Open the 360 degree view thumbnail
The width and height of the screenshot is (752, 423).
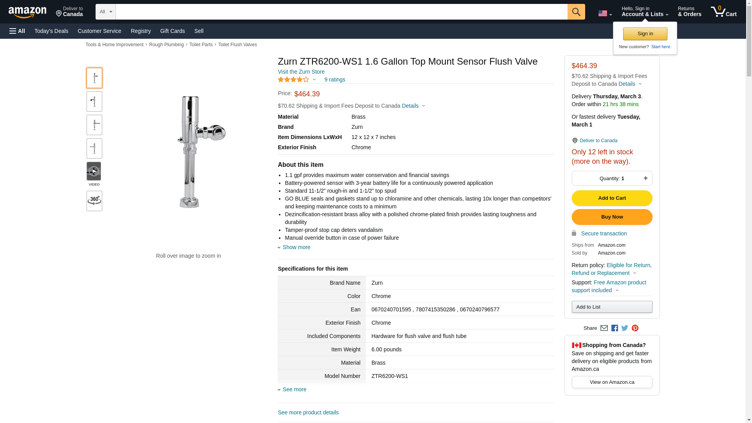[x=94, y=201]
